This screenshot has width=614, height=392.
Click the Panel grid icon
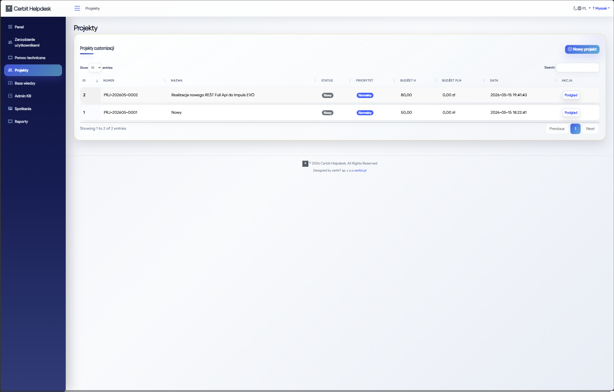(10, 27)
